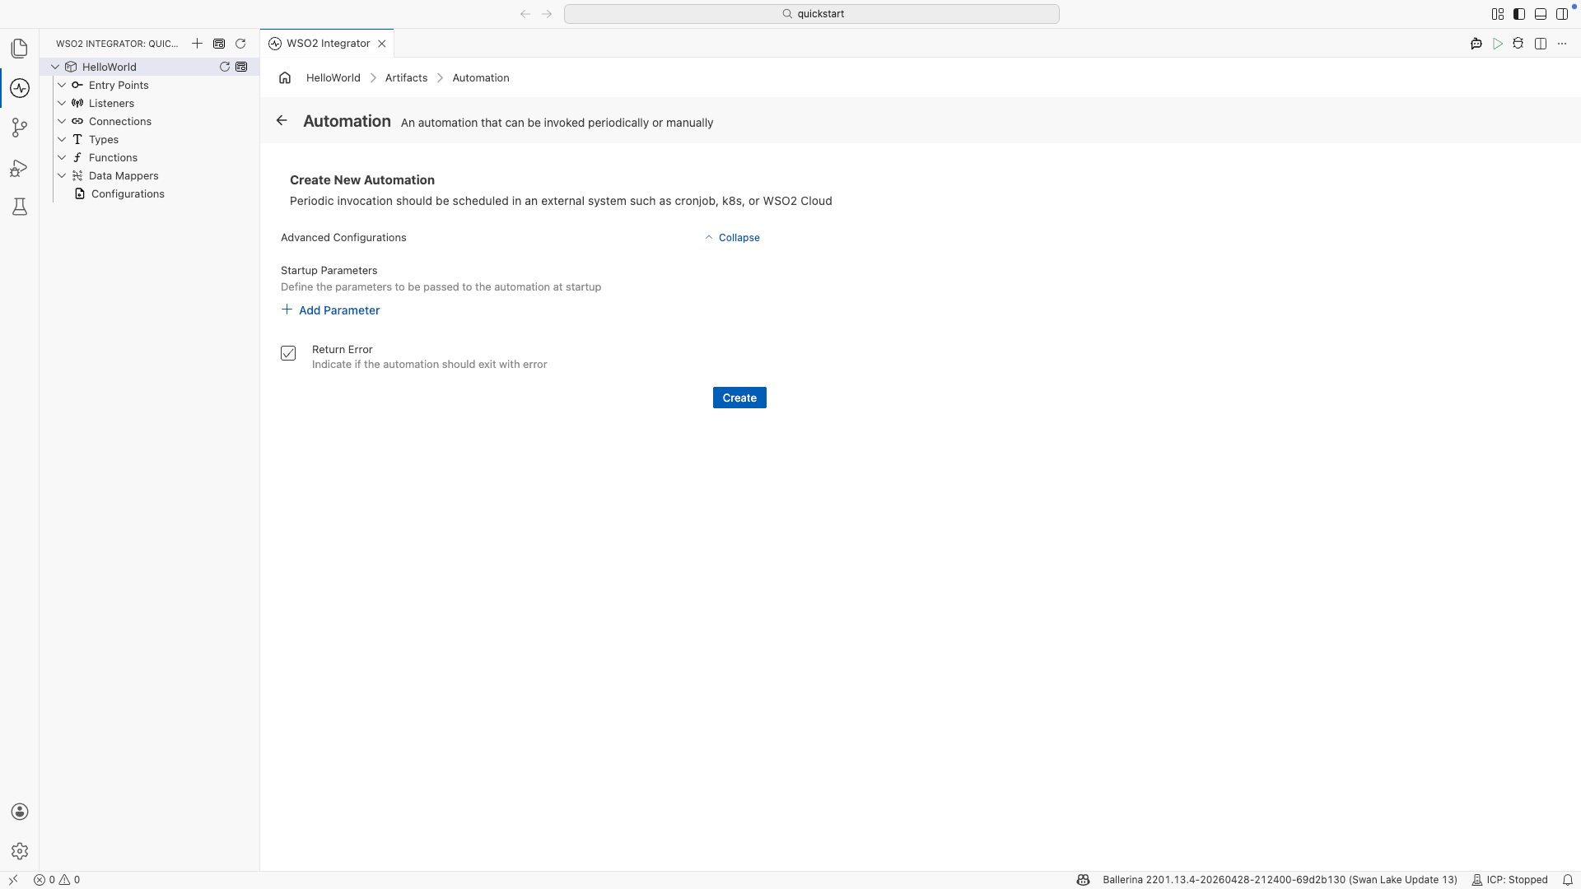Expand the Functions node

click(x=62, y=157)
